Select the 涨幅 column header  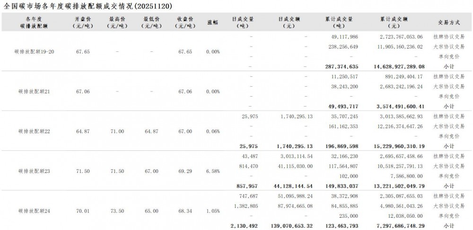click(213, 23)
